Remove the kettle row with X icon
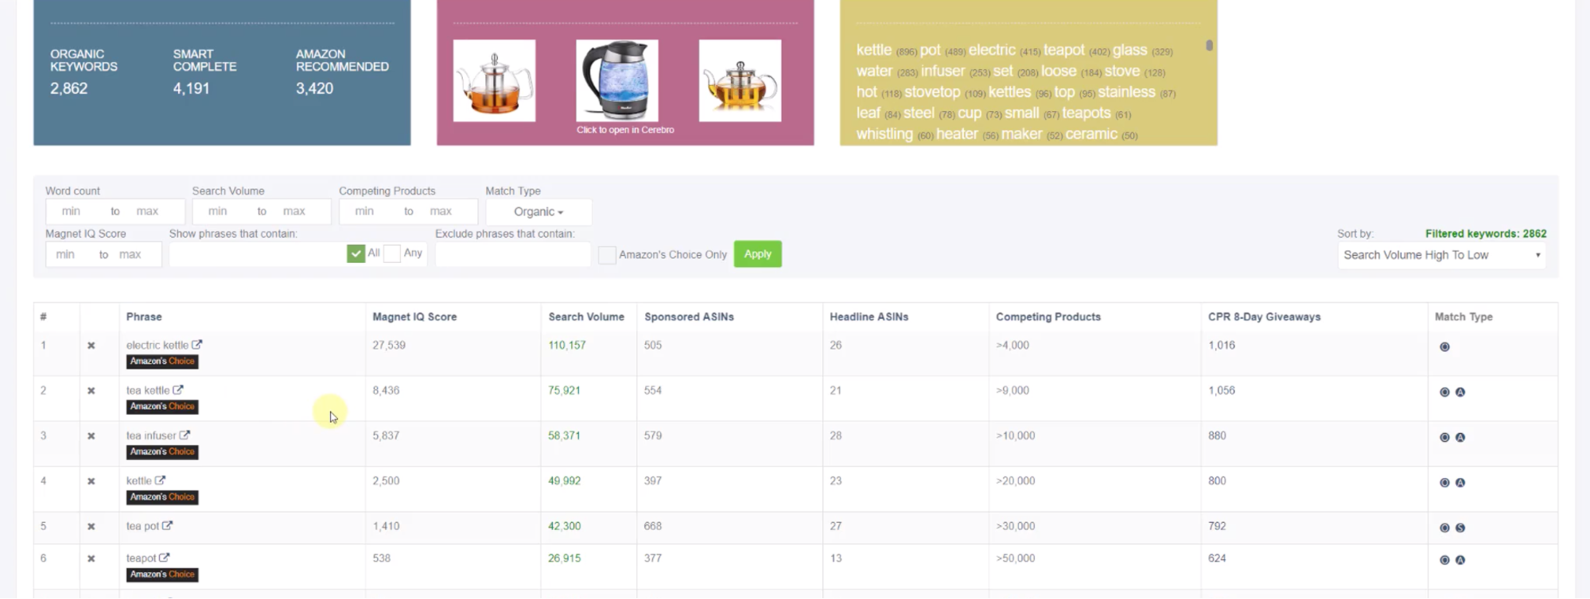The height and width of the screenshot is (599, 1590). point(91,481)
